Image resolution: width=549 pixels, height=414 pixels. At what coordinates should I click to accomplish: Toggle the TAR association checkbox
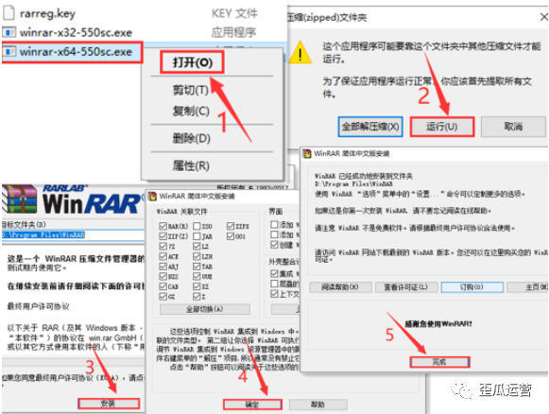(197, 267)
